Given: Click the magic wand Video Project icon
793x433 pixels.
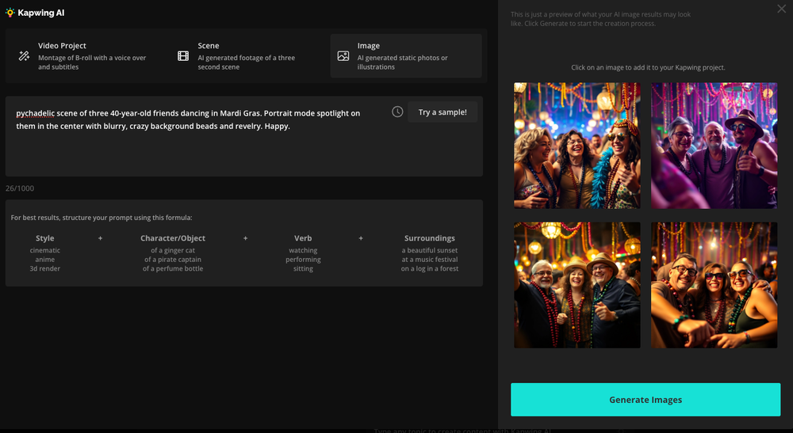Looking at the screenshot, I should pos(24,56).
